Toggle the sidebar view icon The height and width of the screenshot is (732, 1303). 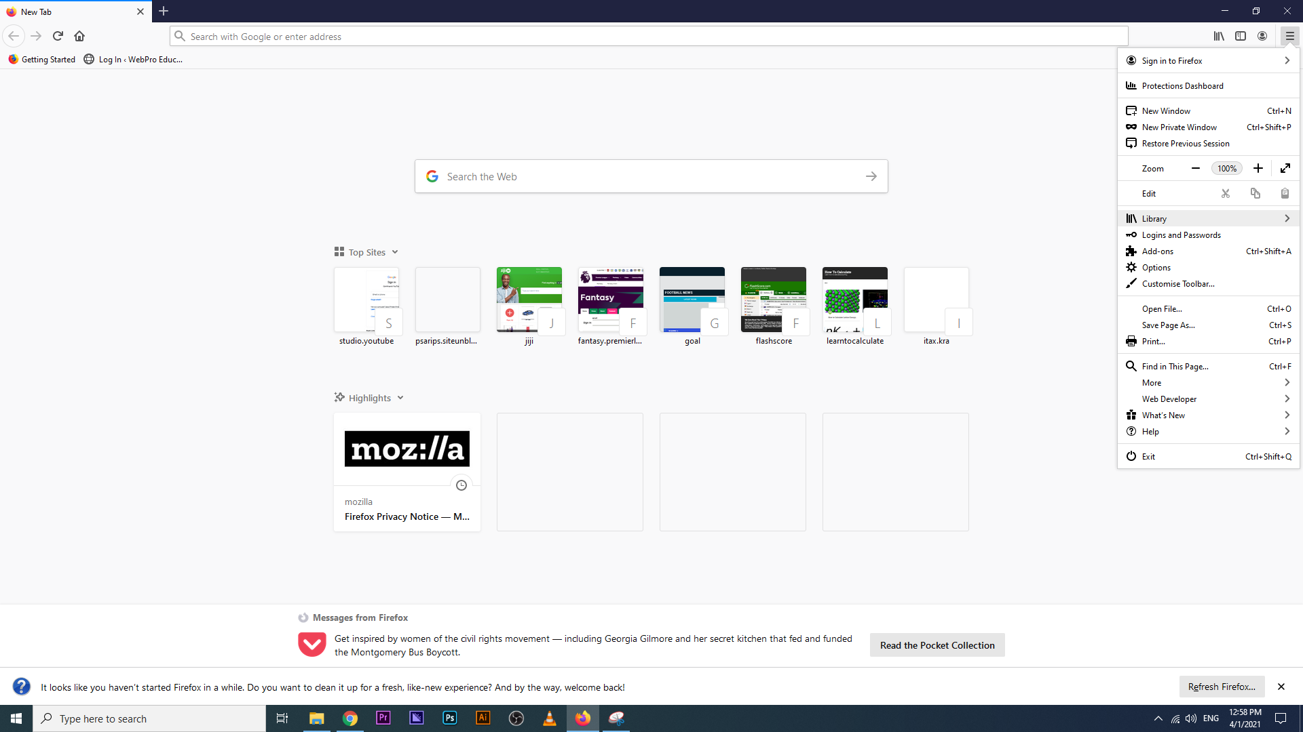(x=1241, y=37)
